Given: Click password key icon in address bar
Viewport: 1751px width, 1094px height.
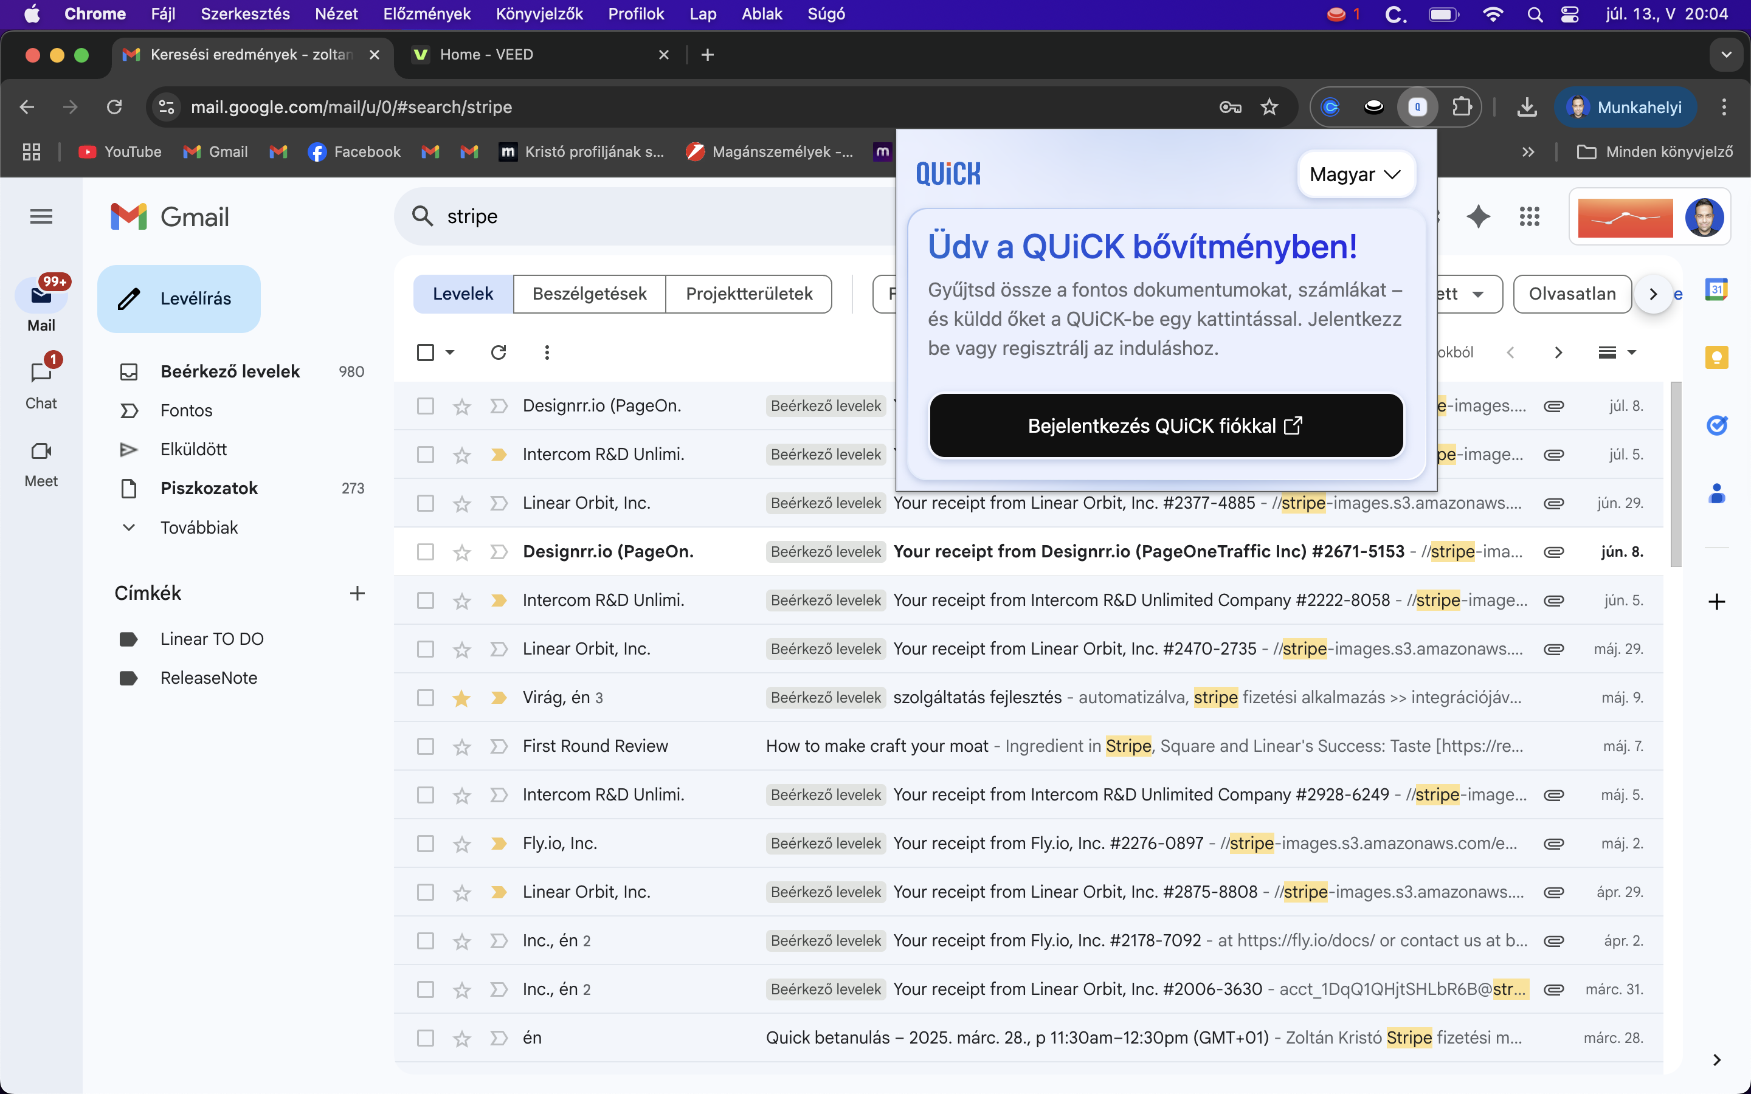Looking at the screenshot, I should [x=1230, y=107].
